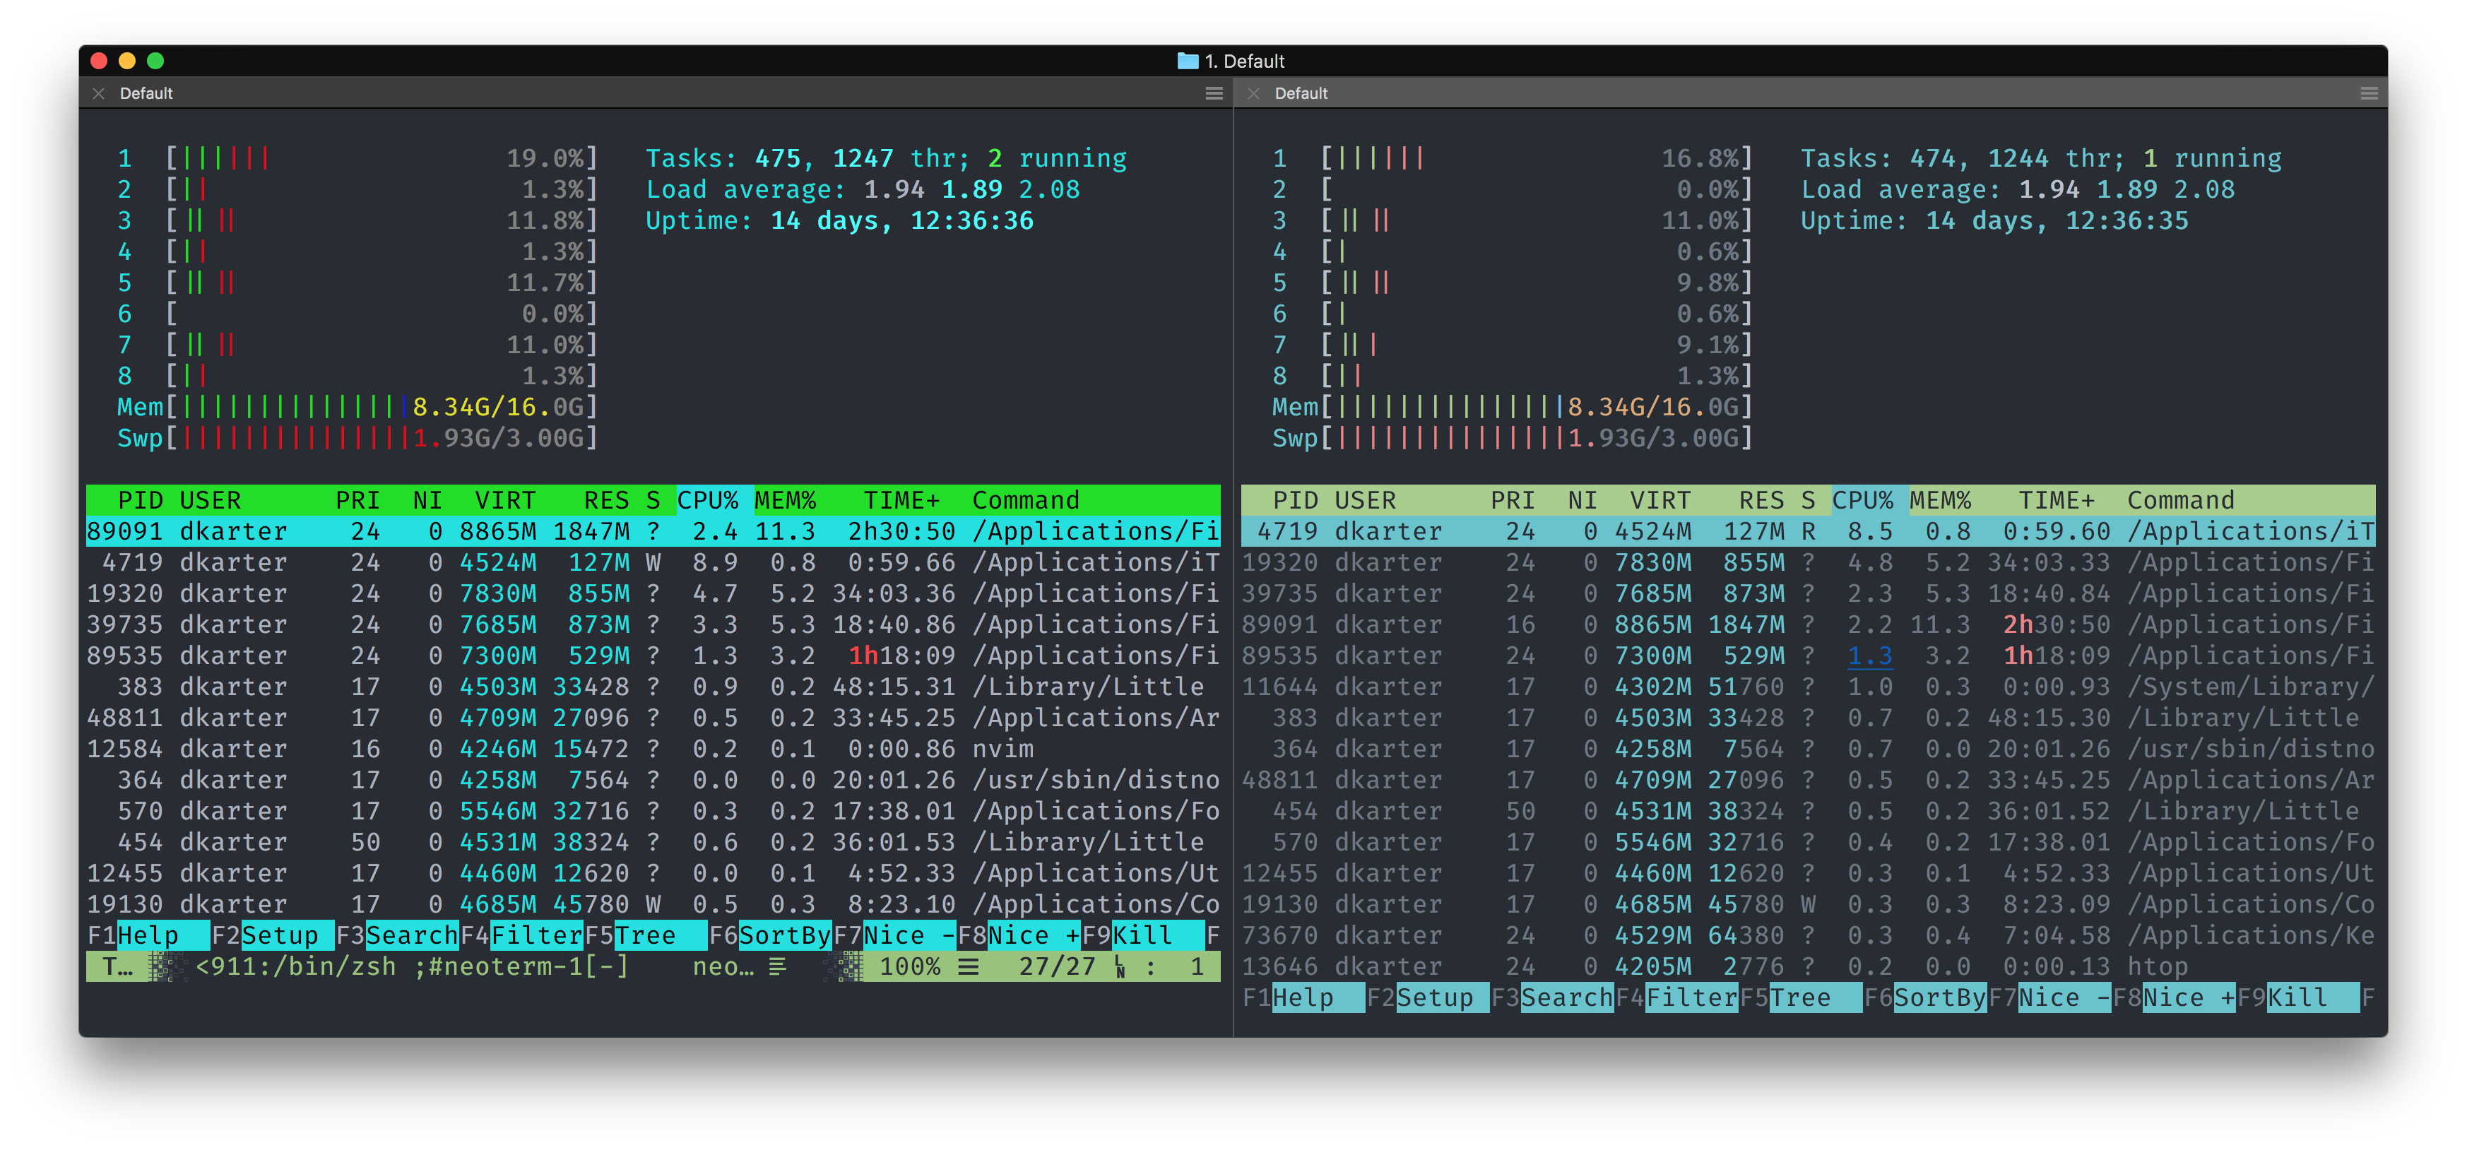Viewport: 2467px width, 1150px height.
Task: Toggle sorting on the TIME+ column header
Action: pos(901,499)
